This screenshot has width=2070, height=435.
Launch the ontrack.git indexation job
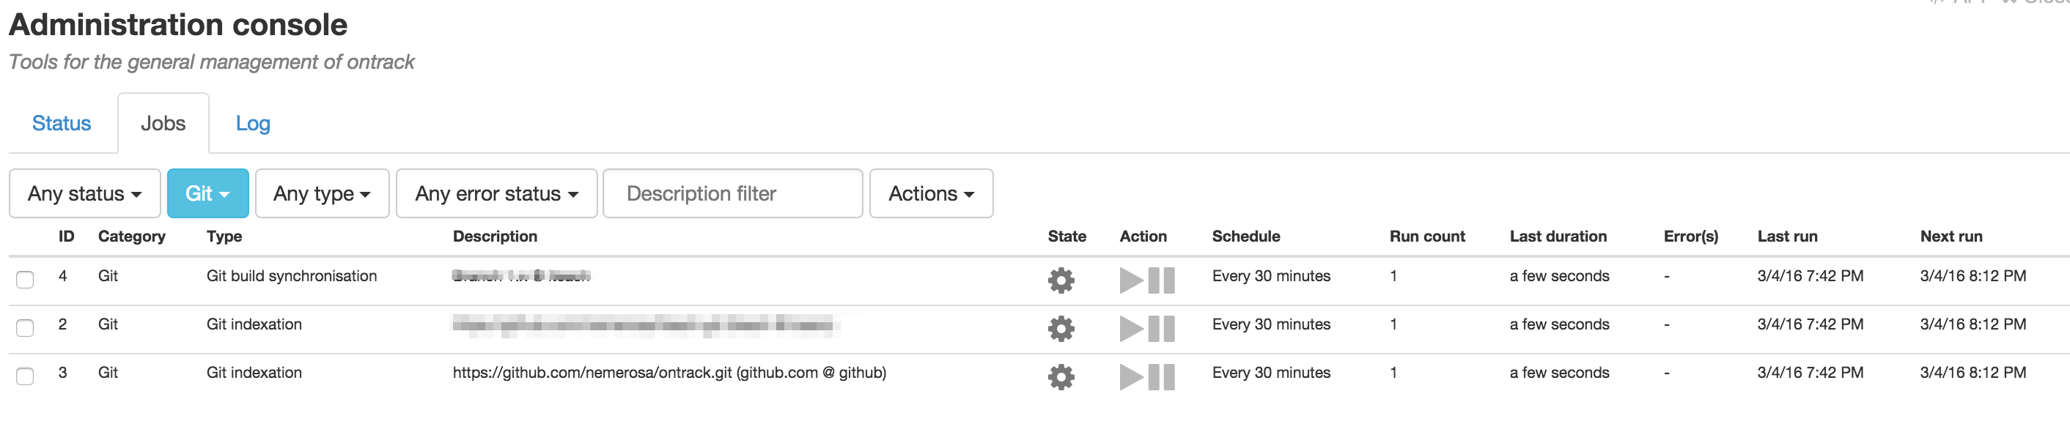(1130, 376)
